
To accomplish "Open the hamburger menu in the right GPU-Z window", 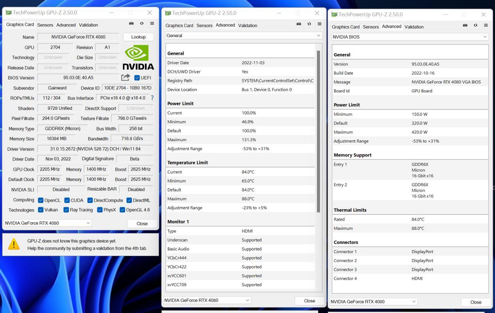I will click(486, 25).
